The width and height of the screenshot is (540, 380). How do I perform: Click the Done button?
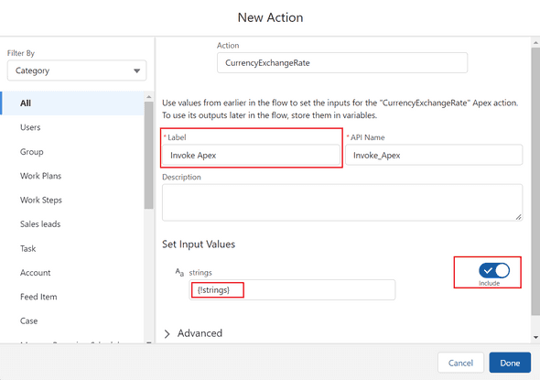[510, 363]
